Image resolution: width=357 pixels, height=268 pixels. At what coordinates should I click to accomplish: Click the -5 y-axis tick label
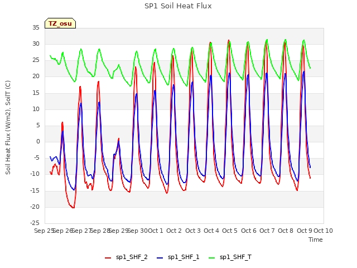(37, 157)
